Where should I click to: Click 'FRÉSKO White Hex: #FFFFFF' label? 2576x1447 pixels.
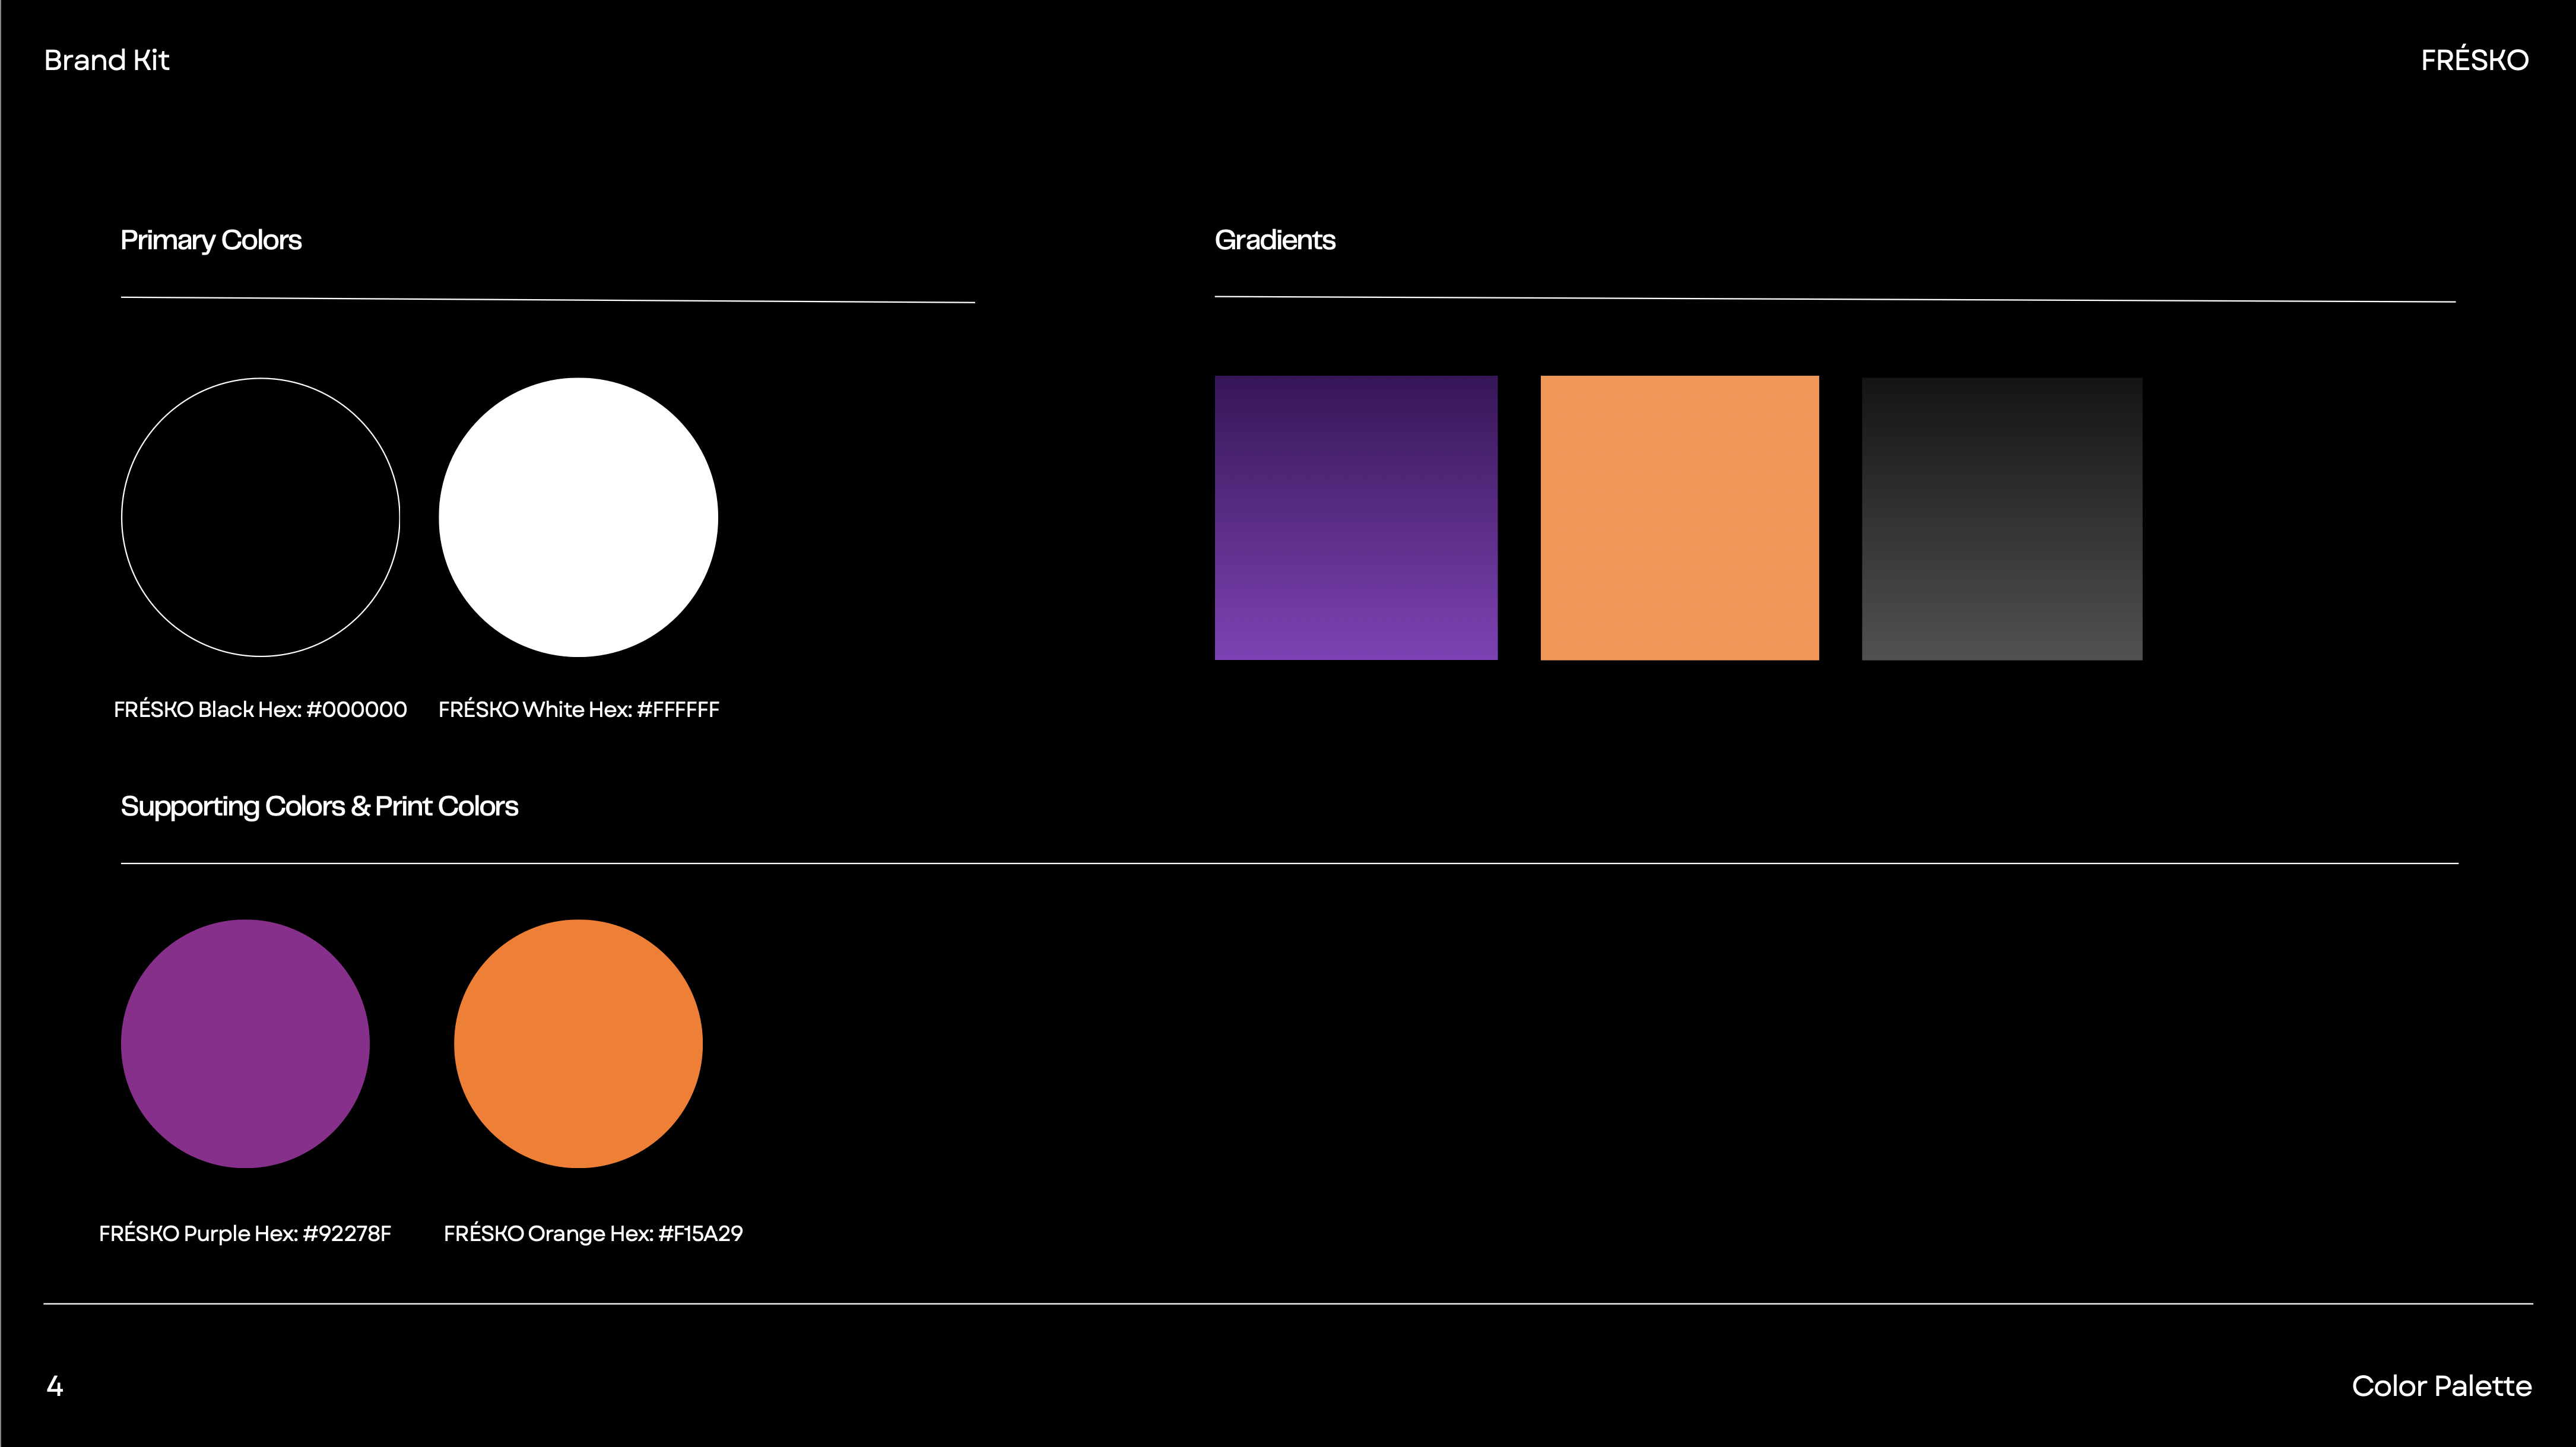(579, 709)
